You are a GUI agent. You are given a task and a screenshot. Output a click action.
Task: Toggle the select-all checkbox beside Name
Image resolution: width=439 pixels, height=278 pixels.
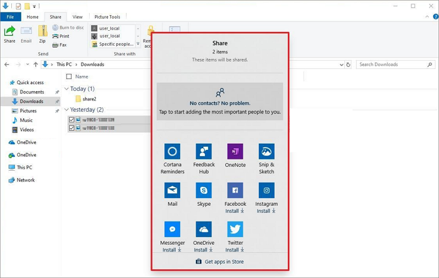point(68,77)
